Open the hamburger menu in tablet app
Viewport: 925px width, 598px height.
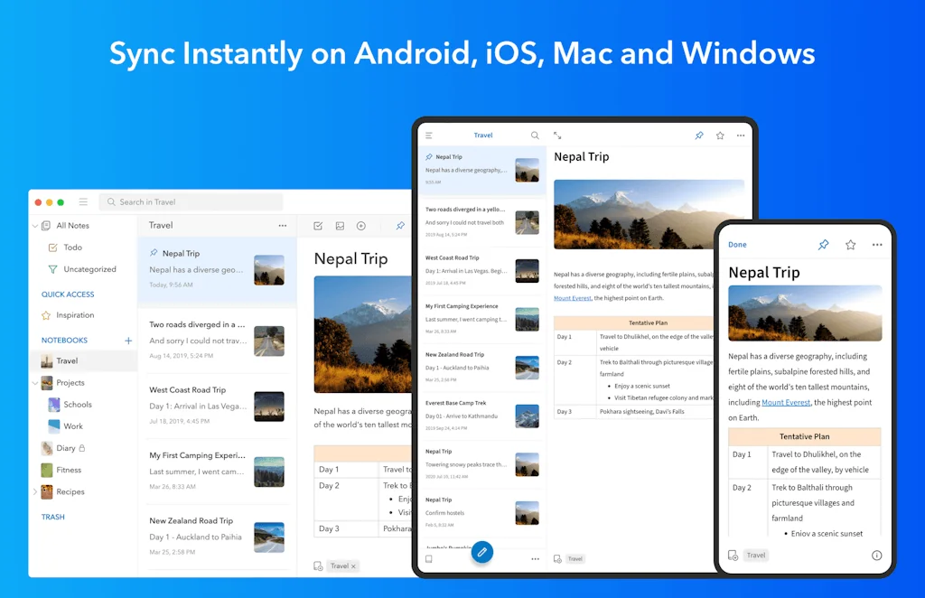point(429,135)
